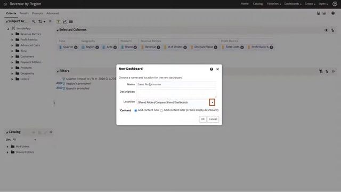This screenshot has height=192, width=341.
Task: Click the create filter icon in Filters pane
Action: pos(321,71)
